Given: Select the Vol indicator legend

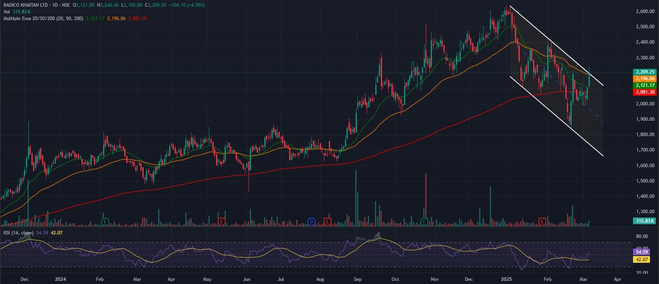Looking at the screenshot, I should point(7,12).
